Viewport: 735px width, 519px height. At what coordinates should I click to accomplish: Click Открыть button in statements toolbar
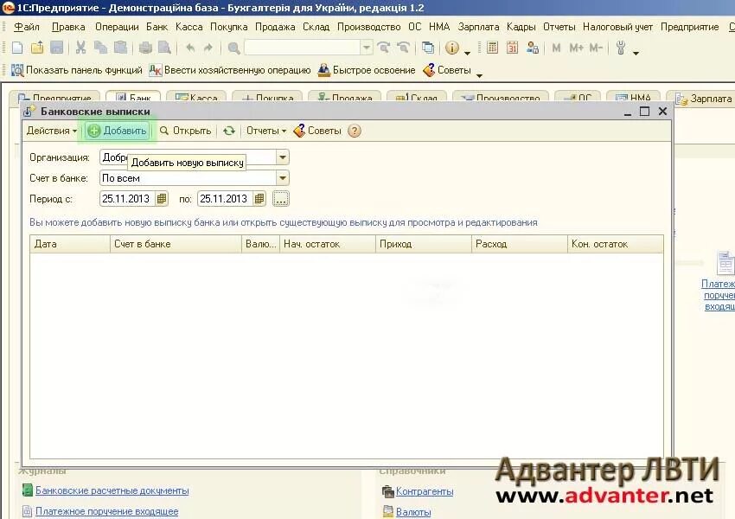[186, 131]
